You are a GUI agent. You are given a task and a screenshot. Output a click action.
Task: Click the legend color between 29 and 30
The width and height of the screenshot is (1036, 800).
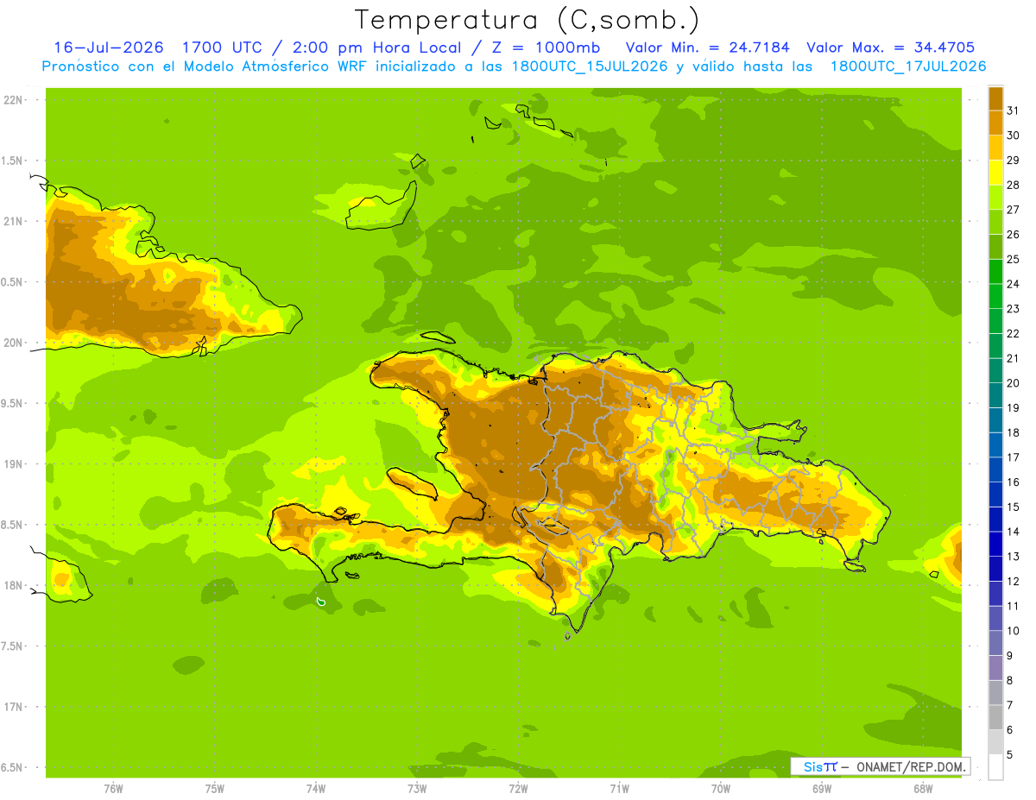(x=995, y=148)
